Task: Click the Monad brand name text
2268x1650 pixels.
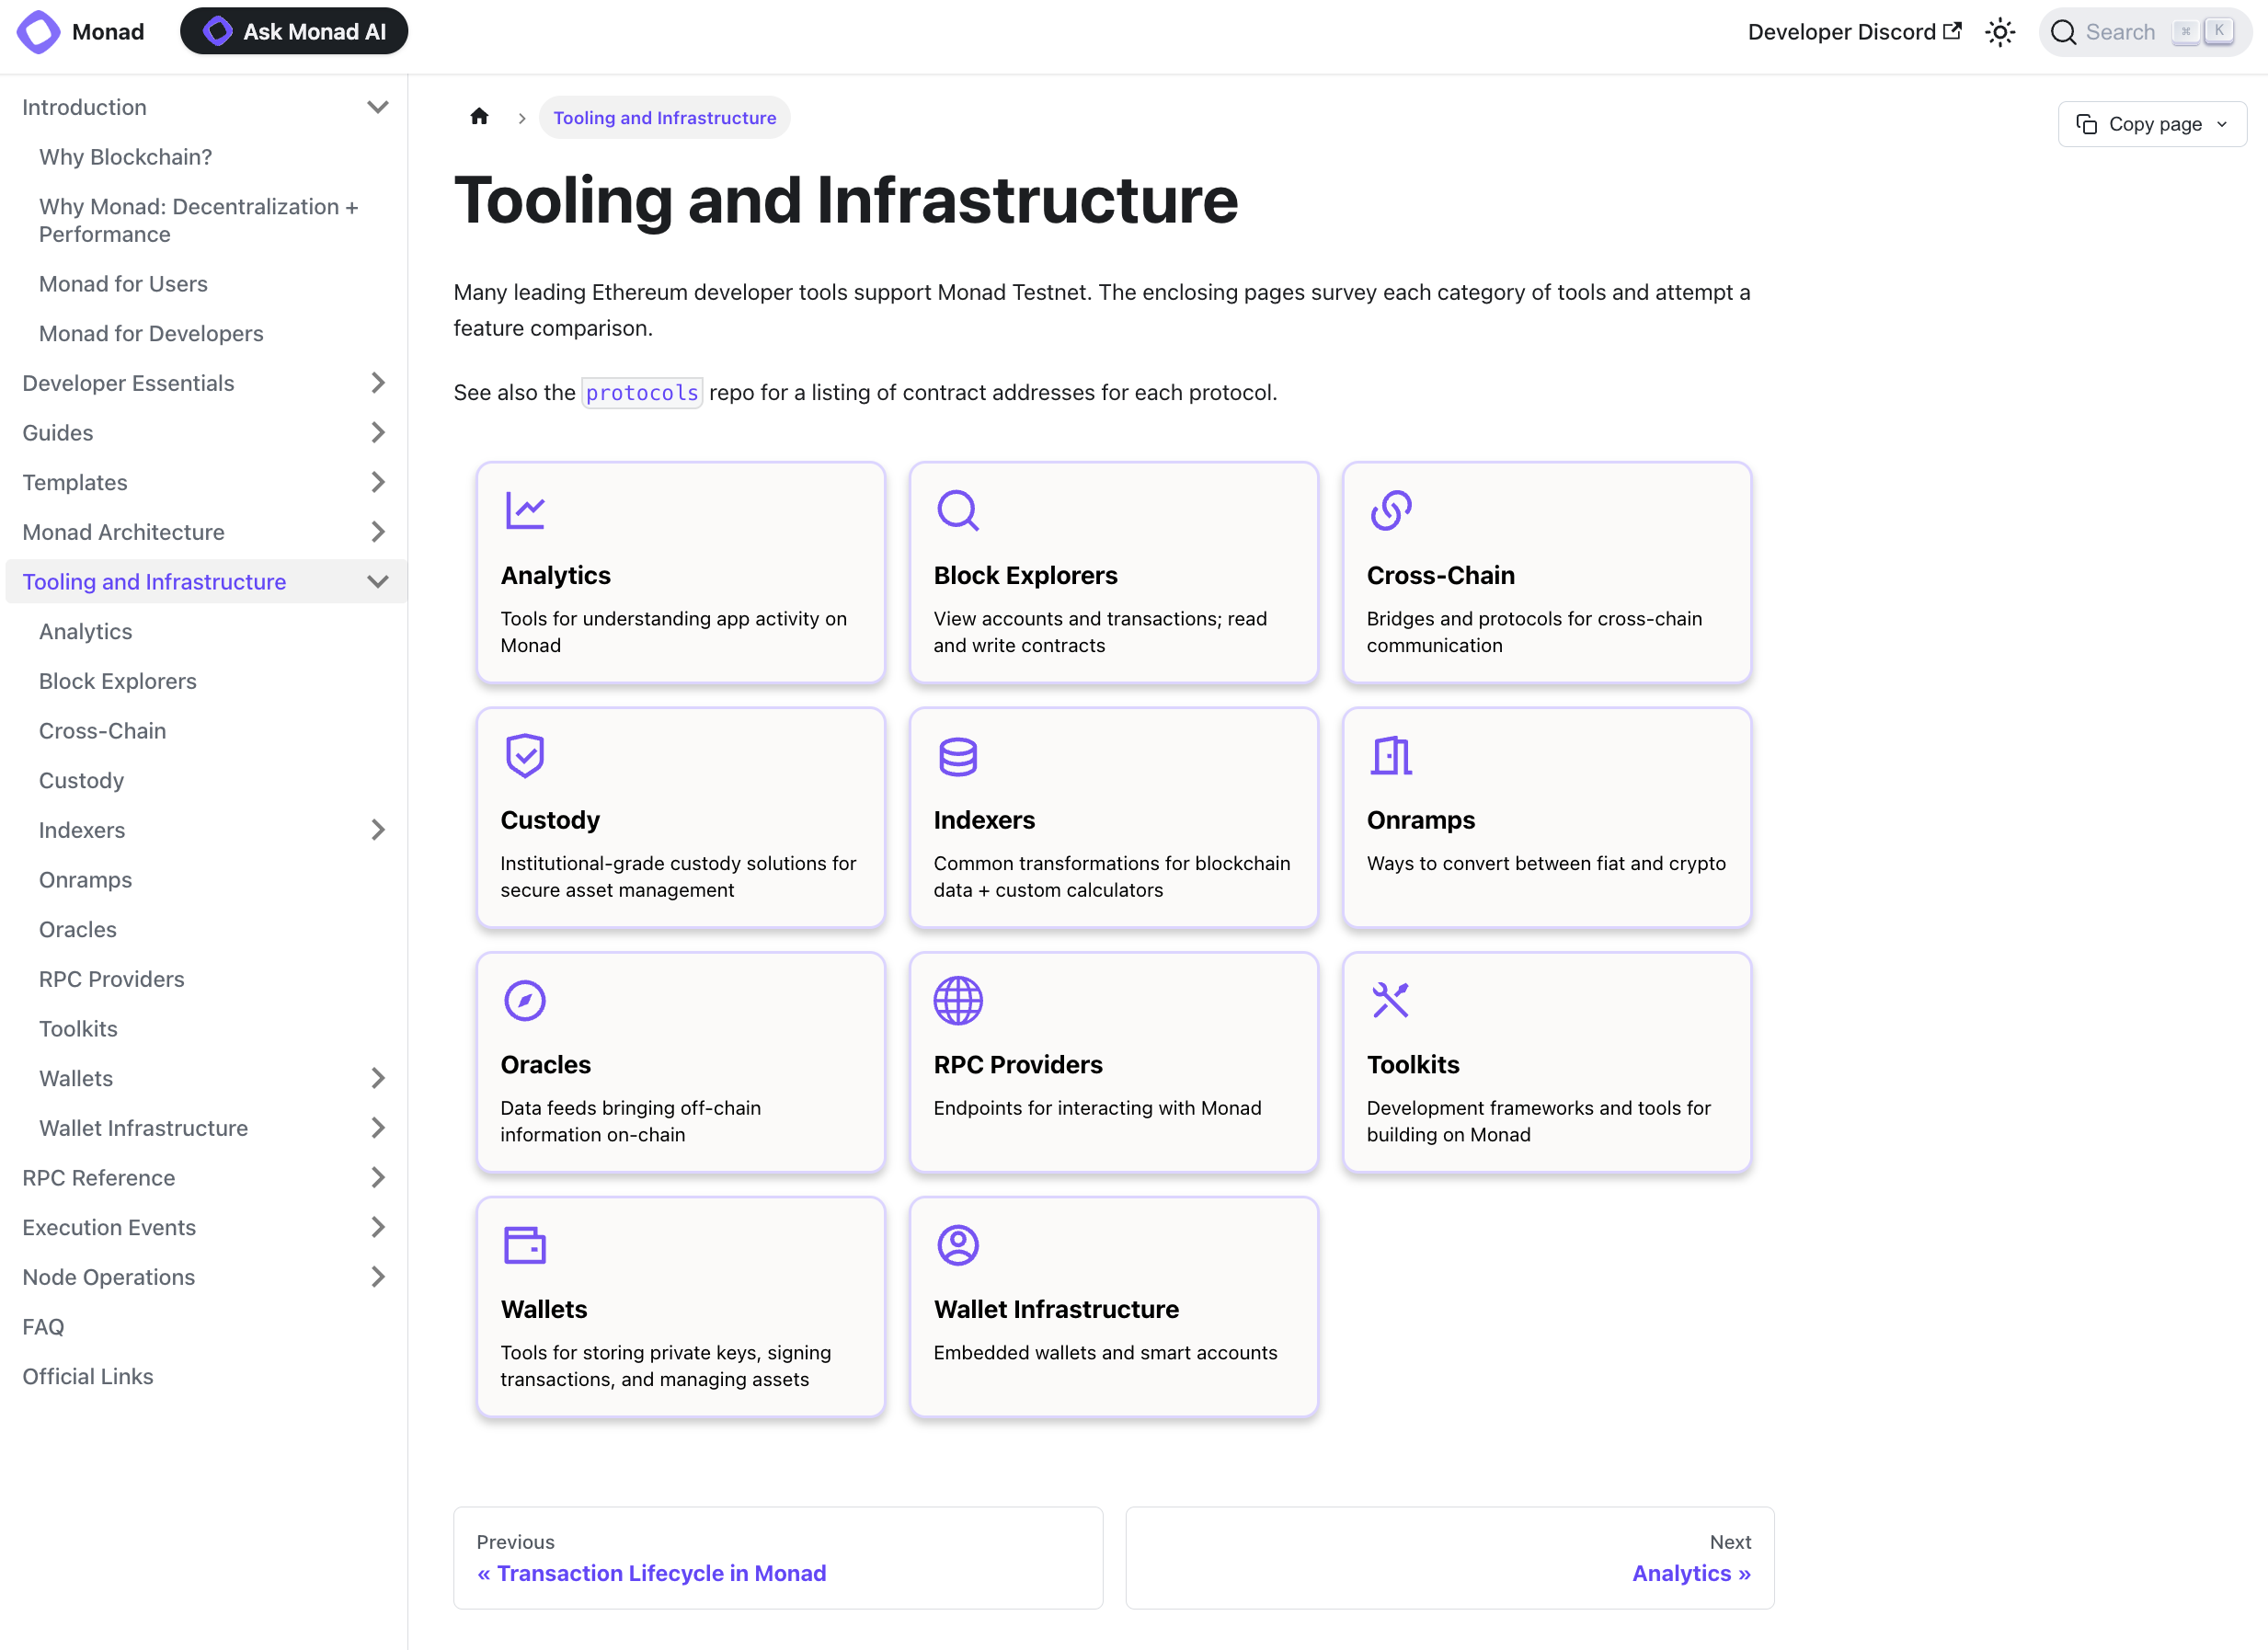Action: 108,32
